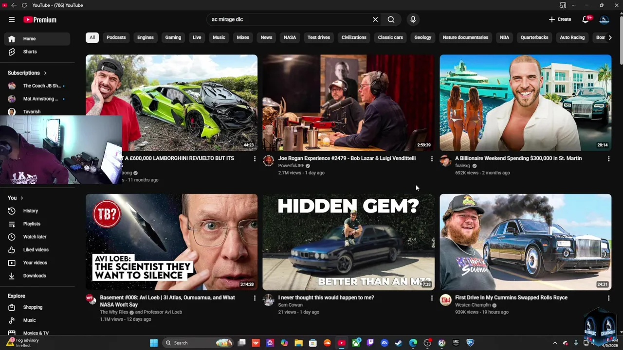Screen dimensions: 623x350
Task: Open the Windows Start menu
Action: pos(154,343)
